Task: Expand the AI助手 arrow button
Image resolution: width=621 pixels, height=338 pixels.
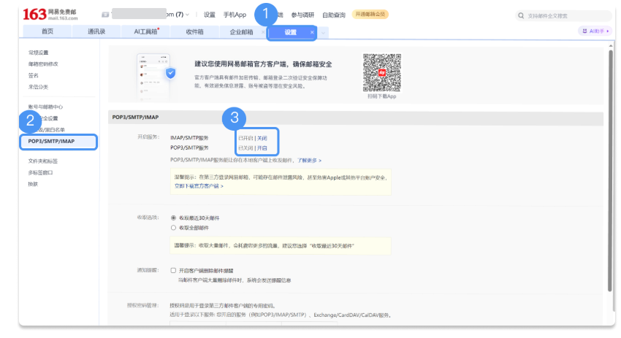Action: pos(608,31)
